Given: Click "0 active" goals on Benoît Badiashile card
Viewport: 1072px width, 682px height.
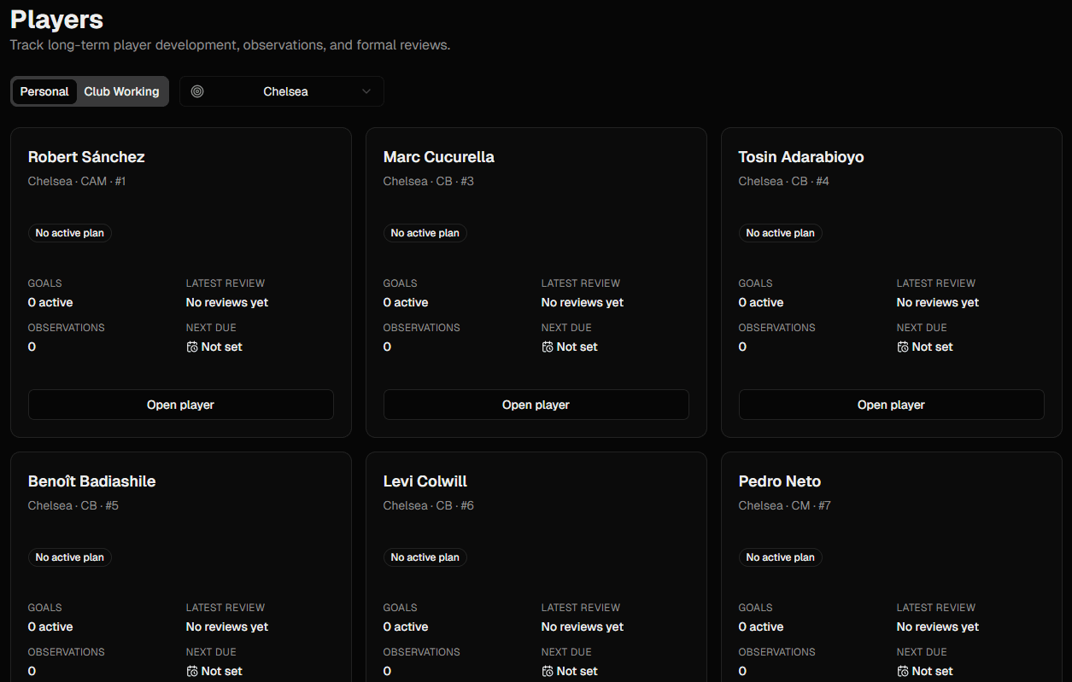Looking at the screenshot, I should (50, 627).
